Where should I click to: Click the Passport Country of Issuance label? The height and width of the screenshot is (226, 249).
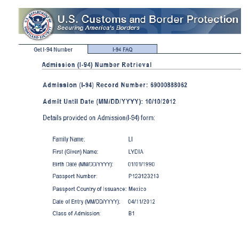coord(90,189)
